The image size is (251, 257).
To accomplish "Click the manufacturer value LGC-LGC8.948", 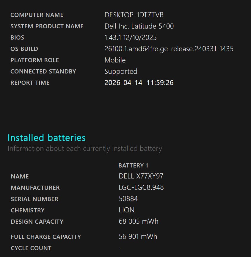I will pyautogui.click(x=141, y=187).
